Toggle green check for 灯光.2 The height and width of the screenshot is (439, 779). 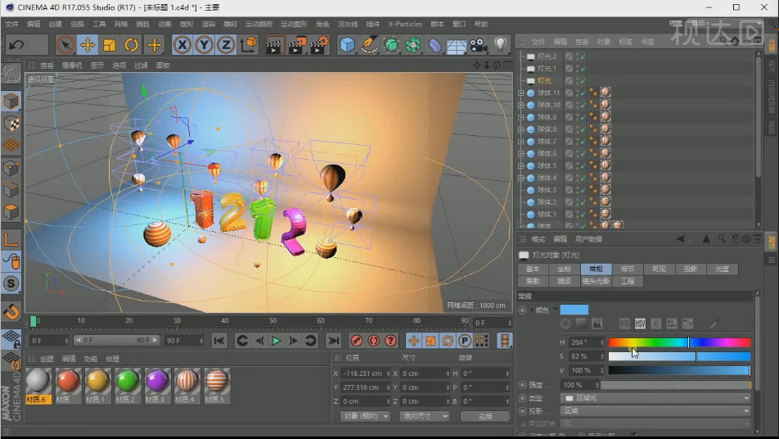tap(582, 57)
